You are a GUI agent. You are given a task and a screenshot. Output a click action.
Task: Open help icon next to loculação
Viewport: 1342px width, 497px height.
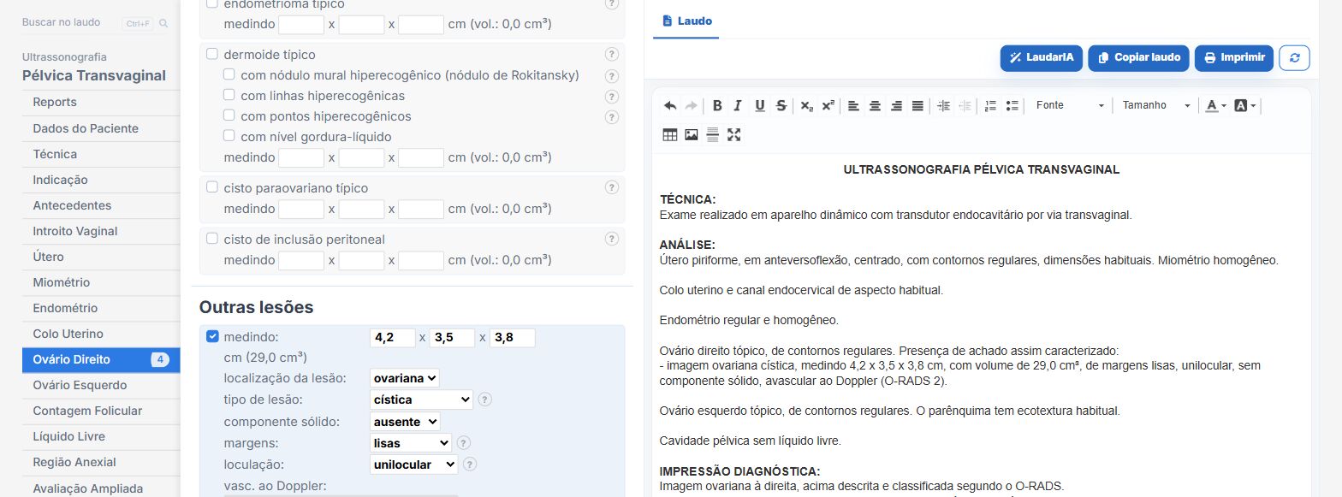470,465
